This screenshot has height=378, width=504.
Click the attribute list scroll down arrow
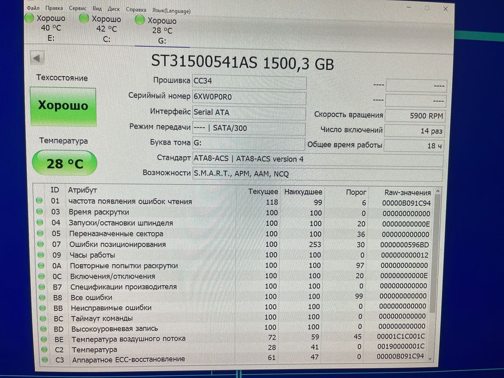(x=431, y=359)
